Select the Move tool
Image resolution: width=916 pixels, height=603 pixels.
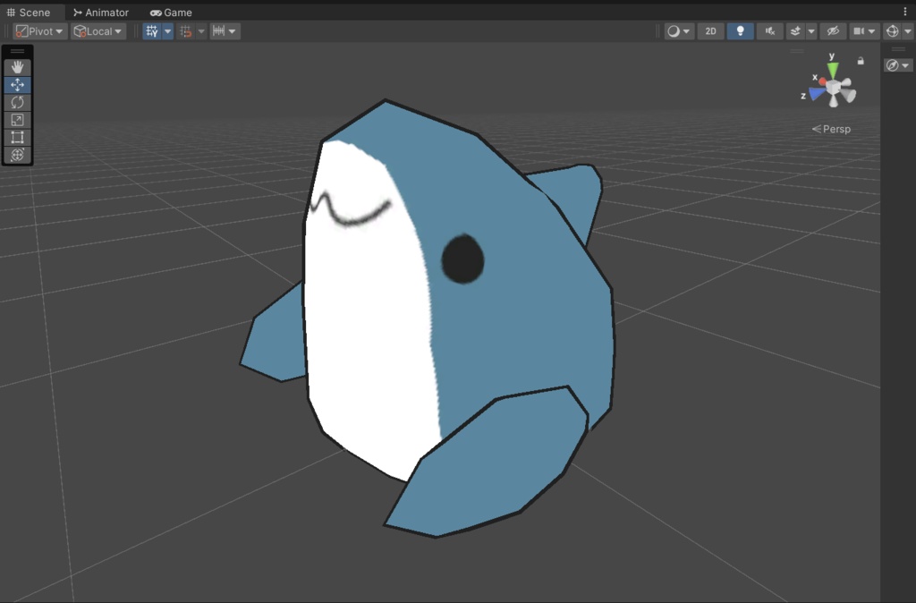click(16, 85)
